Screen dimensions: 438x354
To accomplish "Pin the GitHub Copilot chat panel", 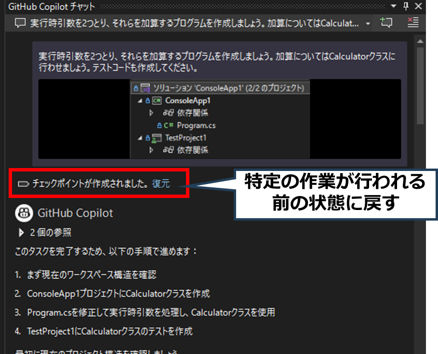I will coord(405,6).
